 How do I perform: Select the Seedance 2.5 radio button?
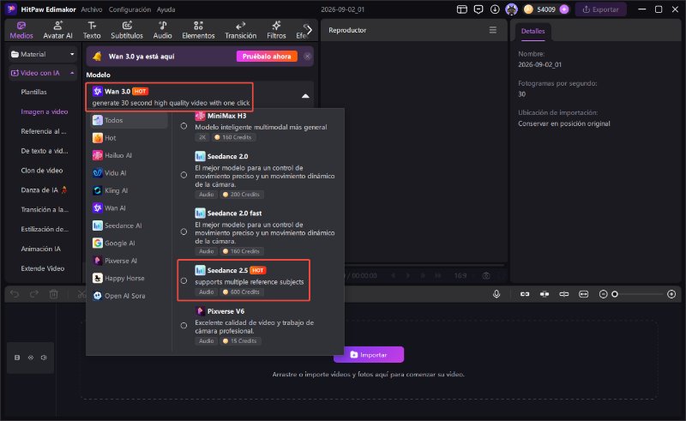184,281
